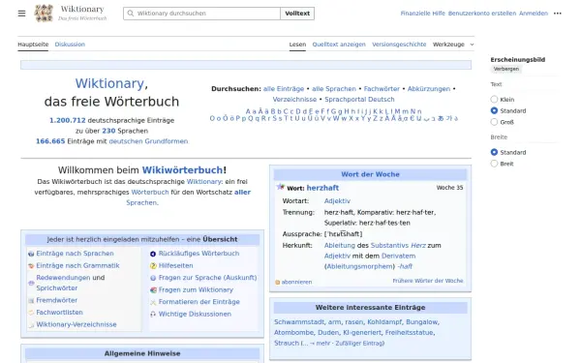Open Fragen zur Sprache (Auskunft)
581x363 pixels.
(207, 278)
